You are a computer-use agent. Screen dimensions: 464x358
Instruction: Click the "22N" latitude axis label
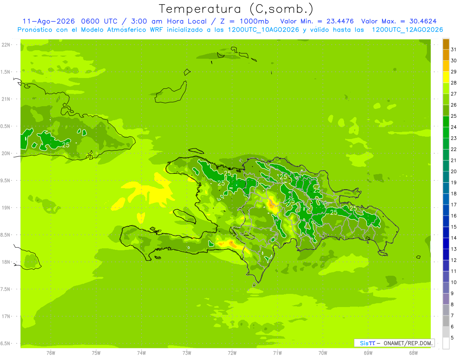(6, 45)
